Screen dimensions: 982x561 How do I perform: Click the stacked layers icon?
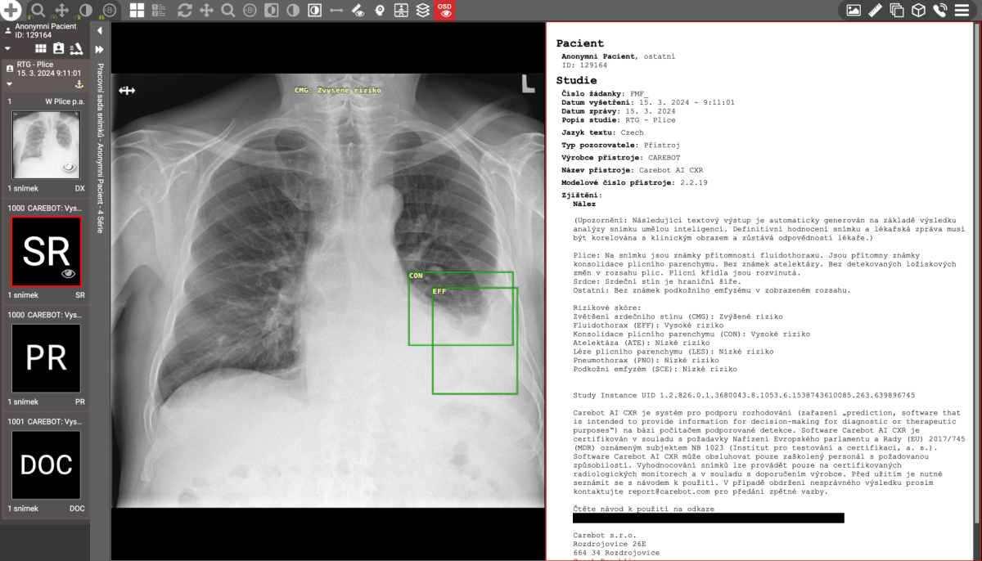(x=422, y=11)
